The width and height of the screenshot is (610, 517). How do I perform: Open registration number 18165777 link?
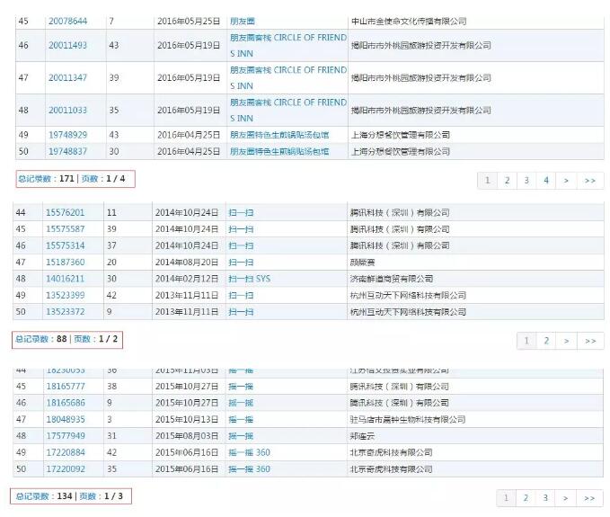click(66, 387)
